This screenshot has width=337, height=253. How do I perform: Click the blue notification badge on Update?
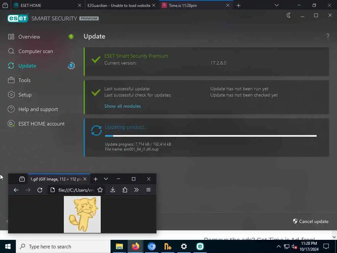click(71, 66)
